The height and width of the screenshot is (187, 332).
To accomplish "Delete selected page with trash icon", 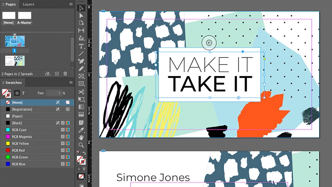I will pos(65,74).
